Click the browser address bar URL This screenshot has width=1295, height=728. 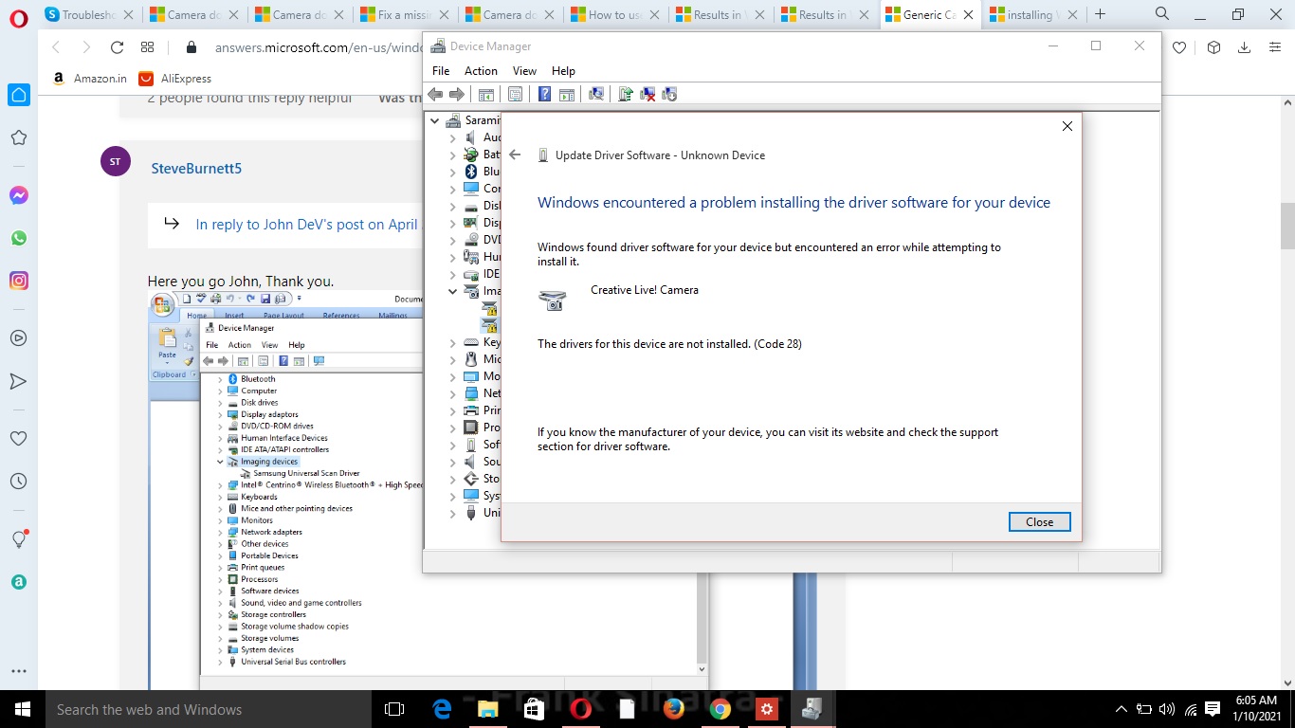319,47
